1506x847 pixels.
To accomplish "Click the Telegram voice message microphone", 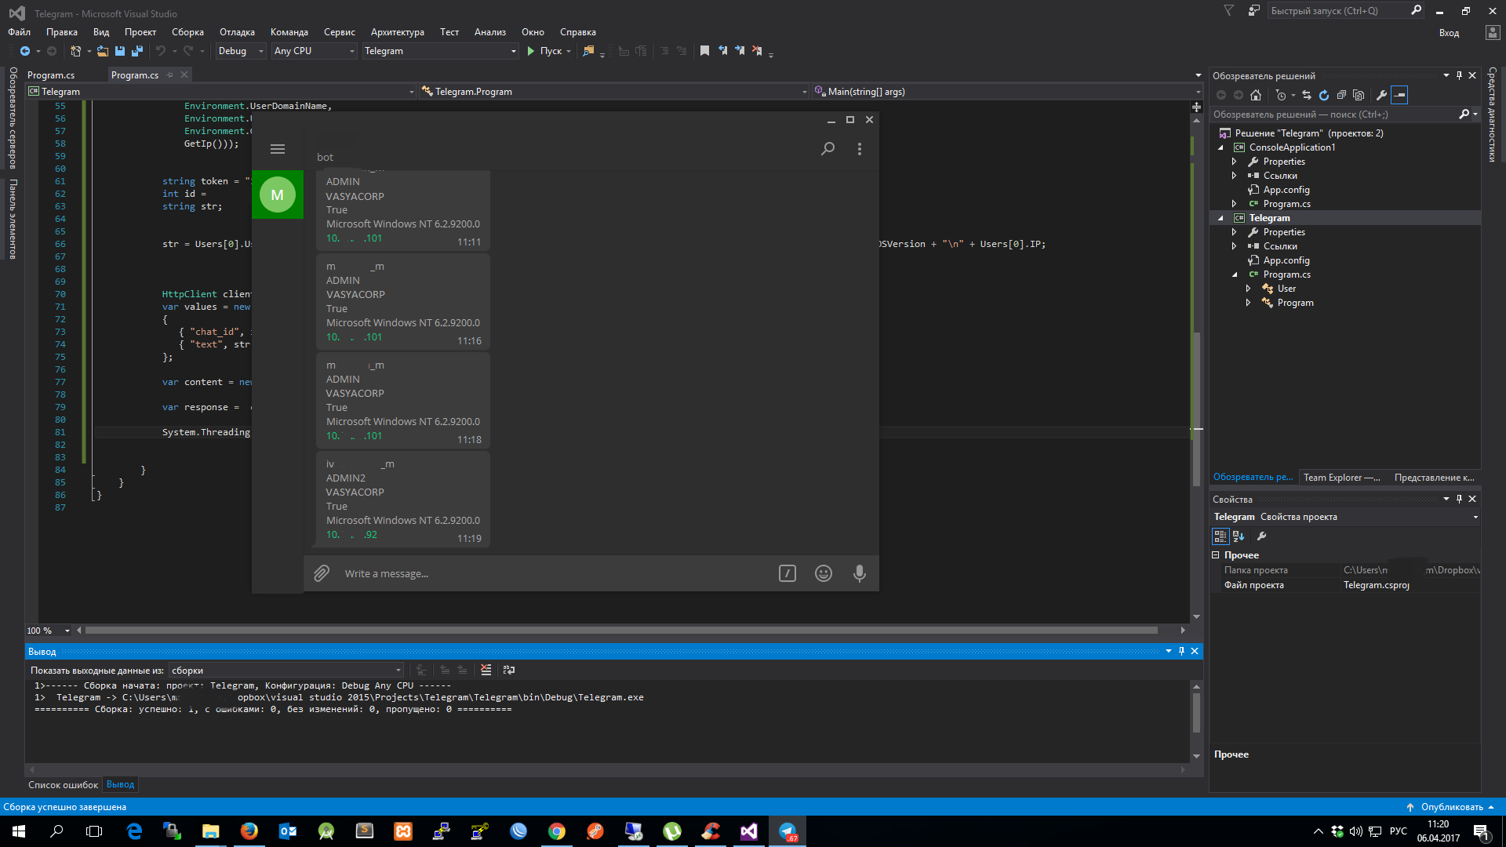I will pos(860,573).
